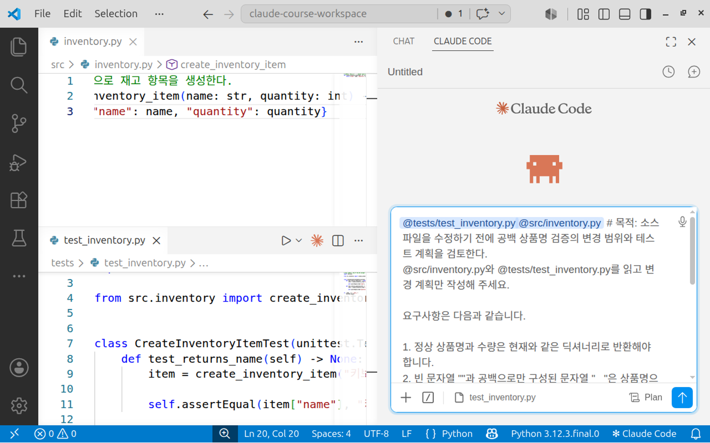The width and height of the screenshot is (710, 443).
Task: Open more actions for inventory.py editor
Action: pyautogui.click(x=359, y=42)
